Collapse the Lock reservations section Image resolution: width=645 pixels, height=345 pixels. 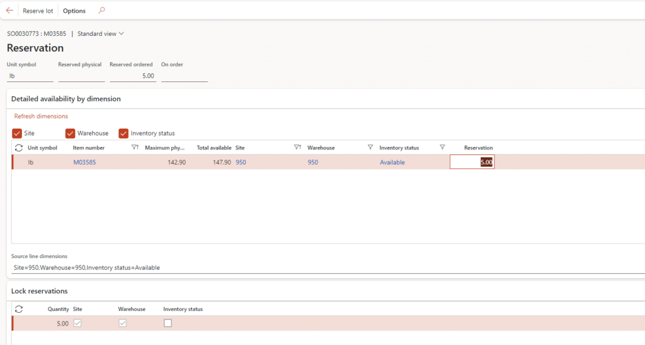pyautogui.click(x=40, y=291)
